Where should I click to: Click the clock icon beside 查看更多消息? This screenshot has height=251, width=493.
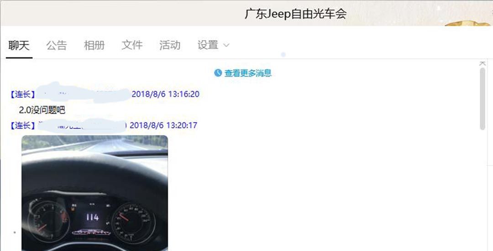tap(218, 73)
